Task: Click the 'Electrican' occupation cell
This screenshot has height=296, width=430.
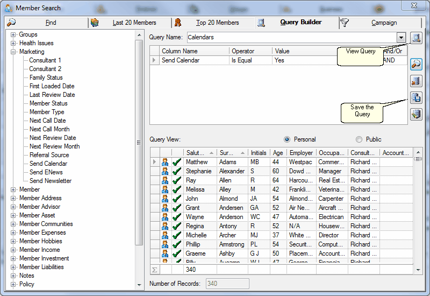Action: [332, 217]
